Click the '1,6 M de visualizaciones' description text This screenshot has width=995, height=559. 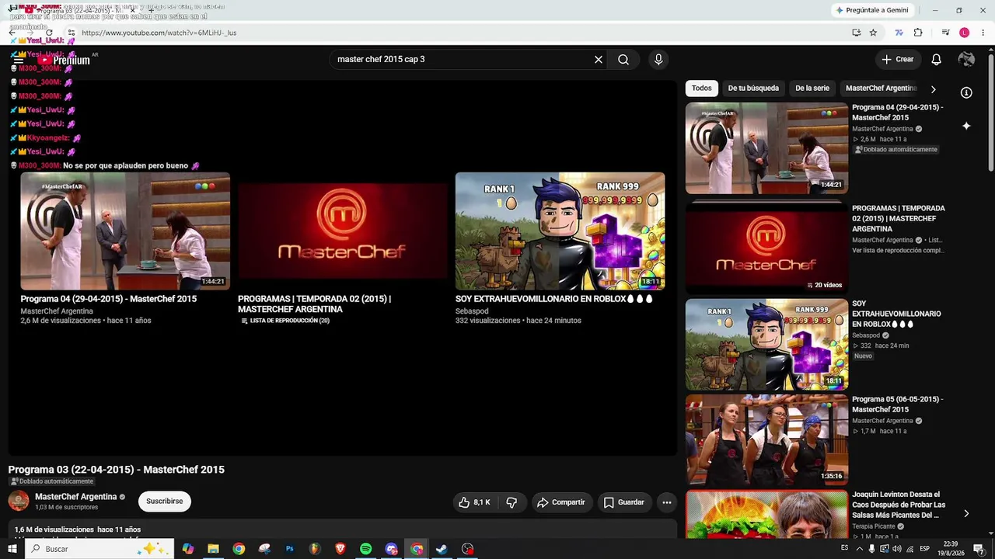pos(54,529)
